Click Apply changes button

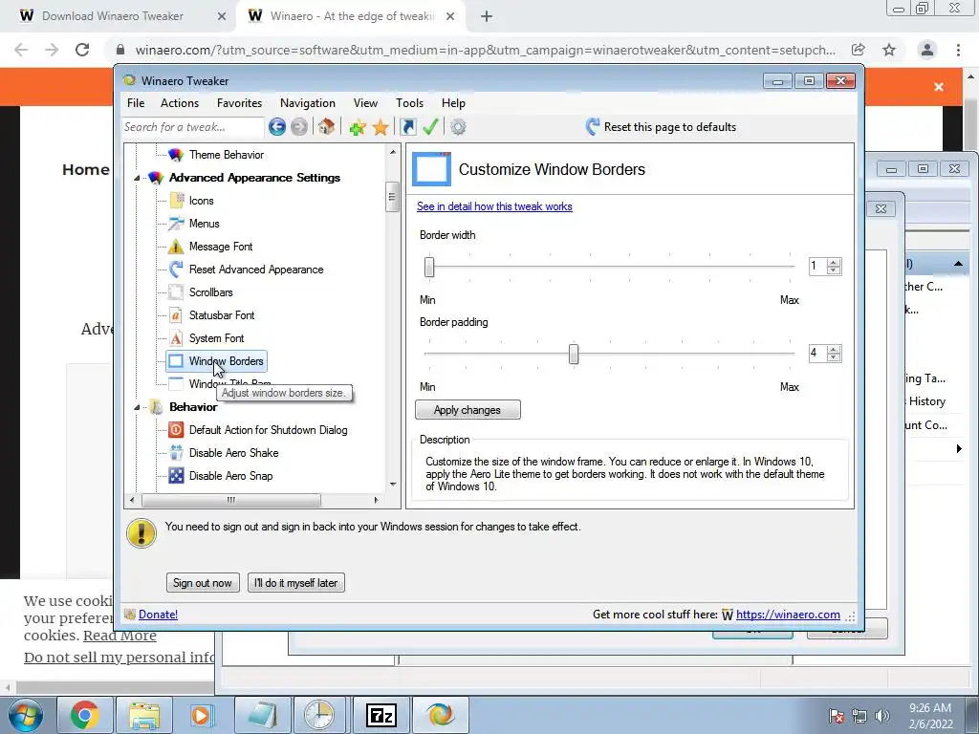tap(468, 410)
